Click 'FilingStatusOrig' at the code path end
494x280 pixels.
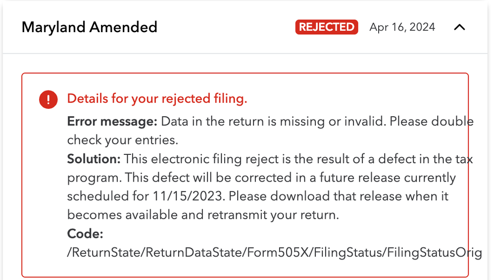tap(435, 252)
